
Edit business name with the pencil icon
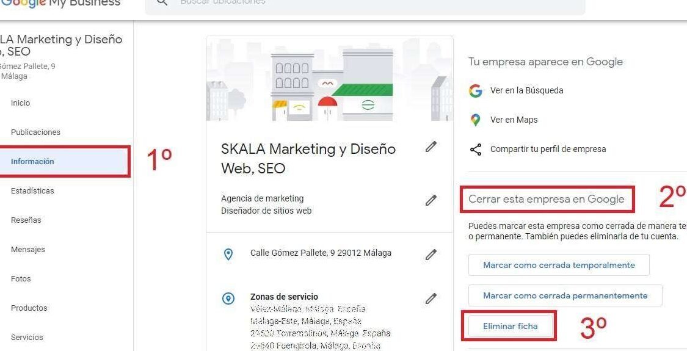[x=431, y=147]
